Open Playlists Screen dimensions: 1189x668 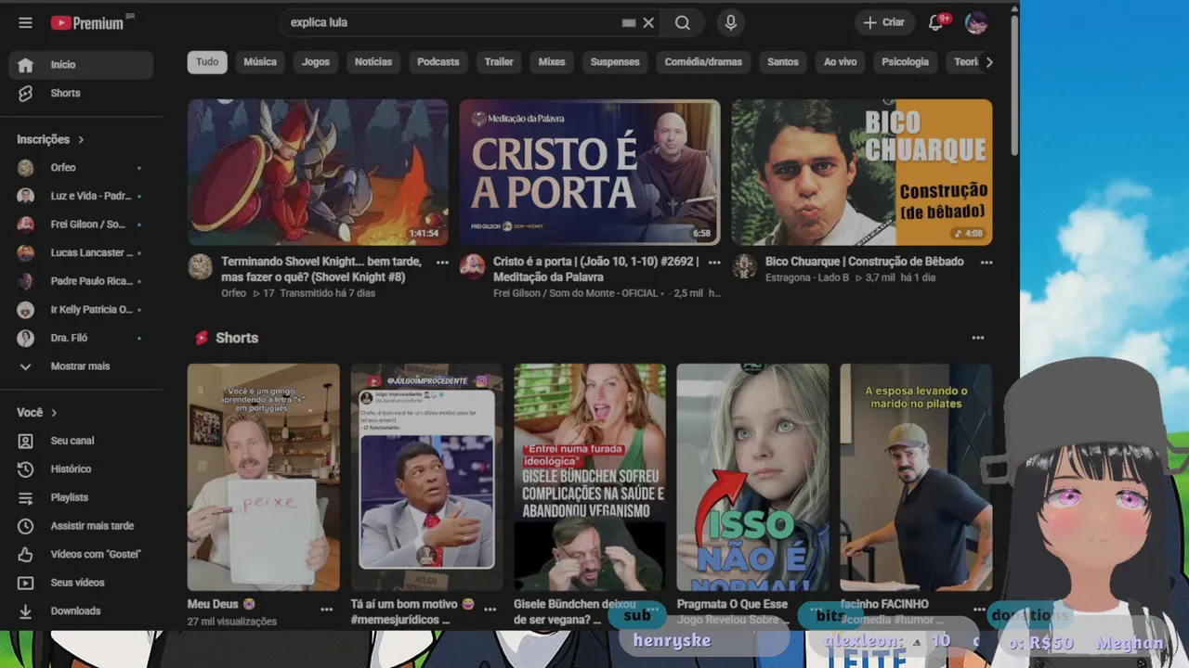tap(81, 497)
